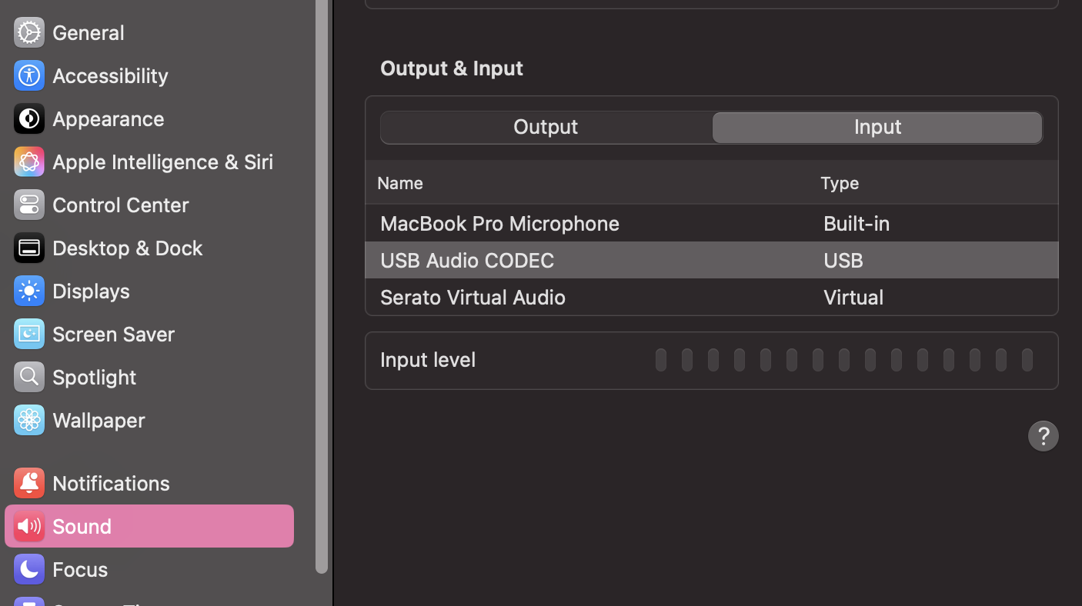The image size is (1082, 606).
Task: Switch to the Output tab
Action: point(546,128)
